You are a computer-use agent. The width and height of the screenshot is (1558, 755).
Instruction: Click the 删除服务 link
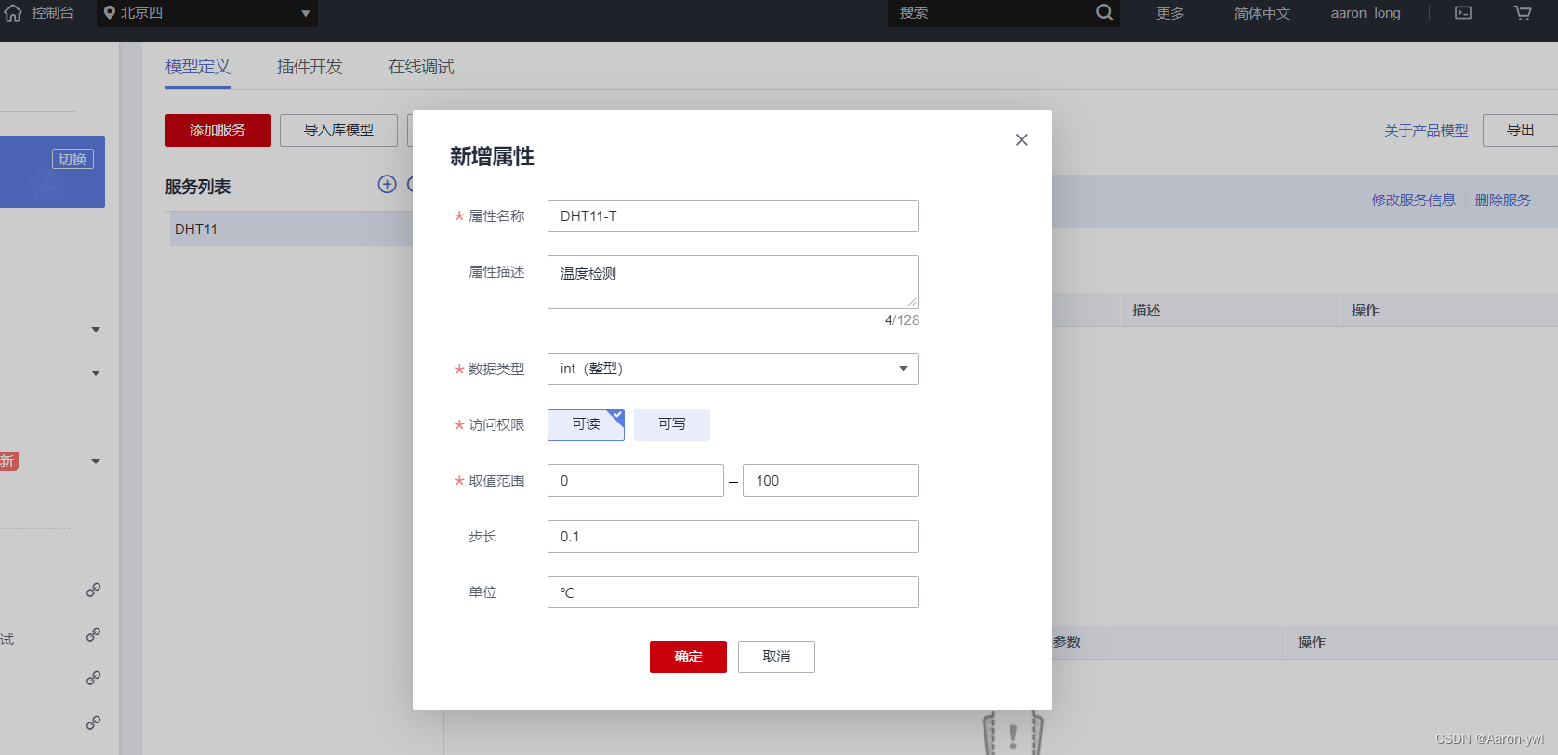click(x=1503, y=200)
